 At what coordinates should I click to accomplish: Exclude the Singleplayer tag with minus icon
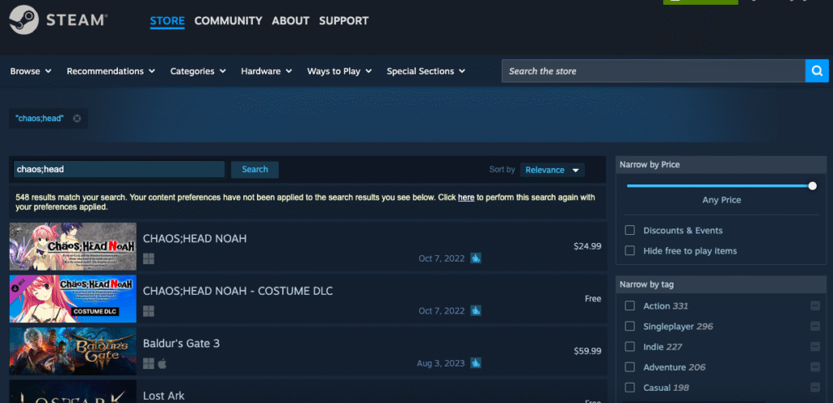point(815,326)
